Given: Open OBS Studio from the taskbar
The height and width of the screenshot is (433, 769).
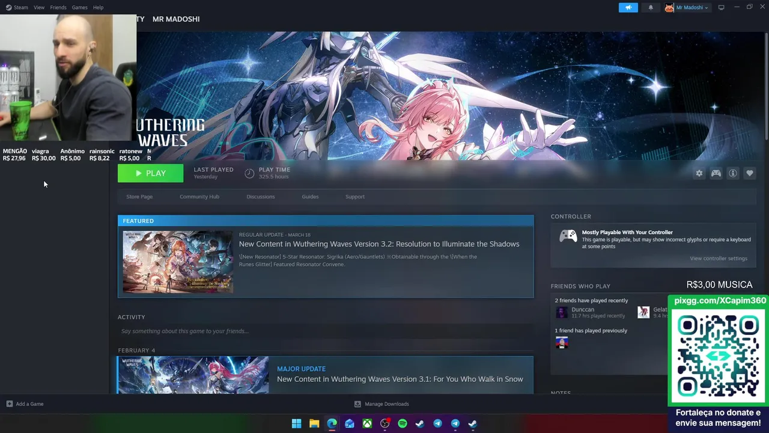Looking at the screenshot, I should pos(385,423).
